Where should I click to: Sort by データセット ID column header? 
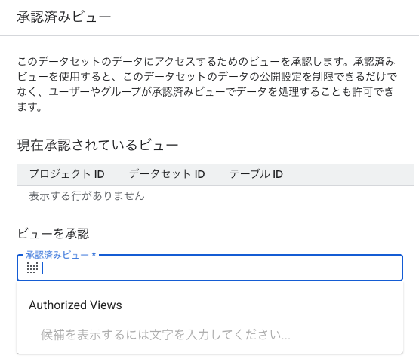click(x=167, y=174)
